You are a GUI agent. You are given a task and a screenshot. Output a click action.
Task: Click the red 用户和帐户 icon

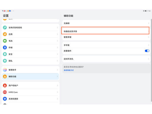coord(5,86)
